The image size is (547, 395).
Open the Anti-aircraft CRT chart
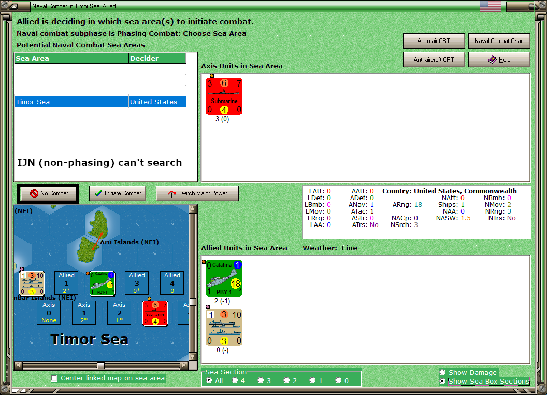click(434, 60)
